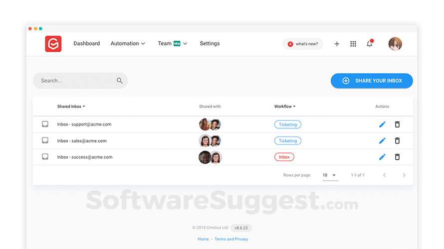Click Inbox - sales@acme.com row text

click(82, 141)
